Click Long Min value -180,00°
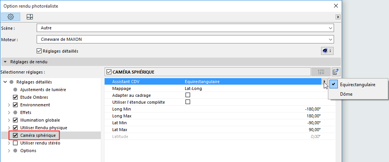 313,109
